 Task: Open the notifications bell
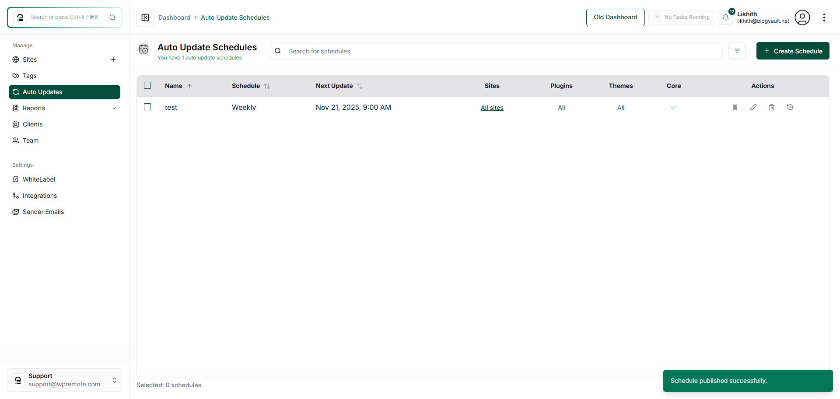tap(726, 17)
